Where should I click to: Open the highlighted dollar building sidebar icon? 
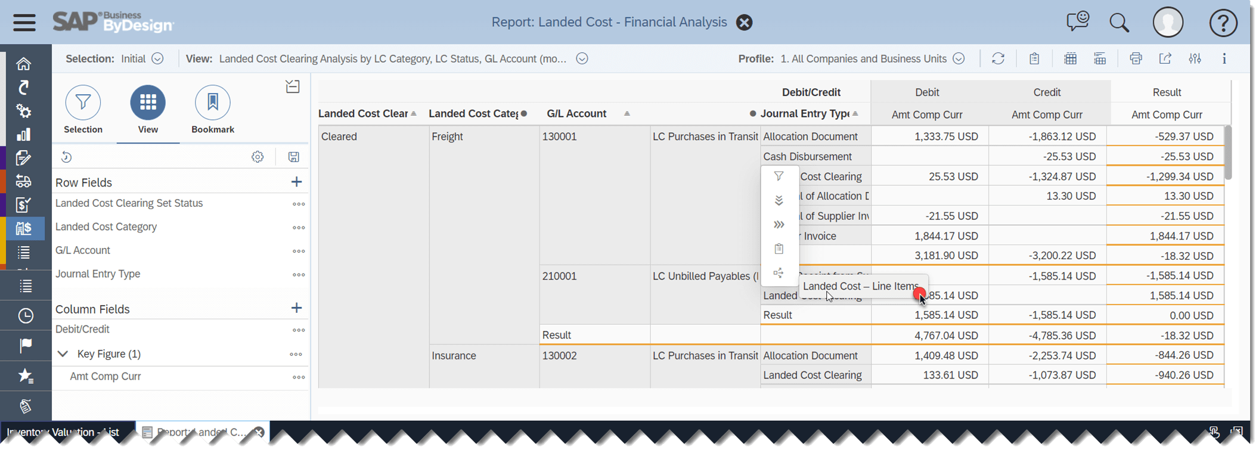tap(24, 228)
